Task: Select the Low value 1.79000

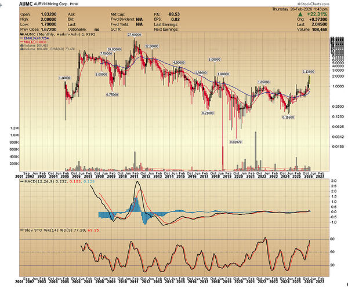Action: (49, 24)
